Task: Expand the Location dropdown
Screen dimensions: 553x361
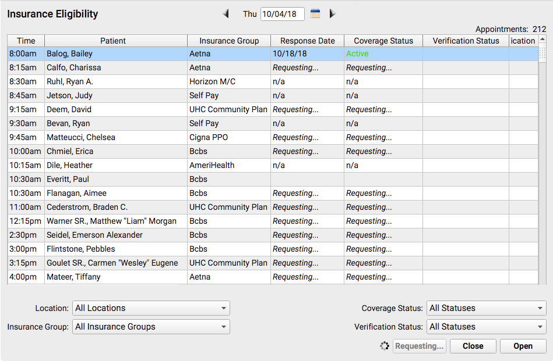Action: point(151,308)
